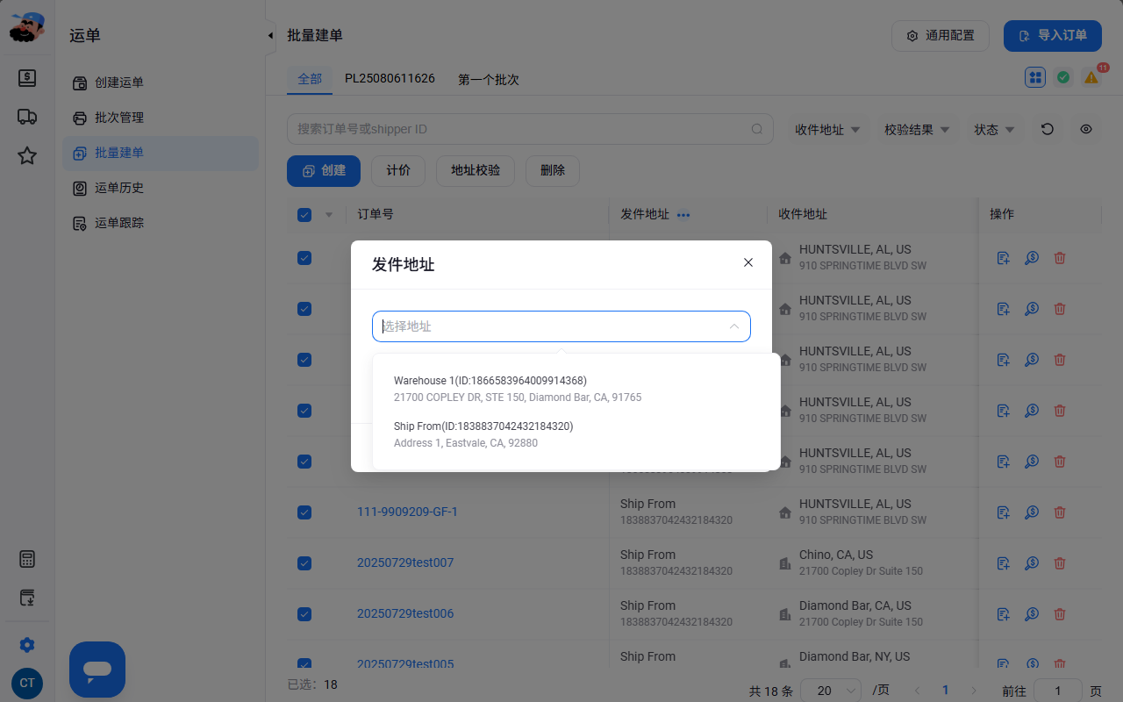The height and width of the screenshot is (702, 1123).
Task: Expand the 校验结果 filter dropdown
Action: 917,130
